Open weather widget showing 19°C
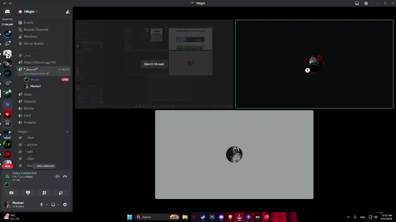 coord(12,217)
